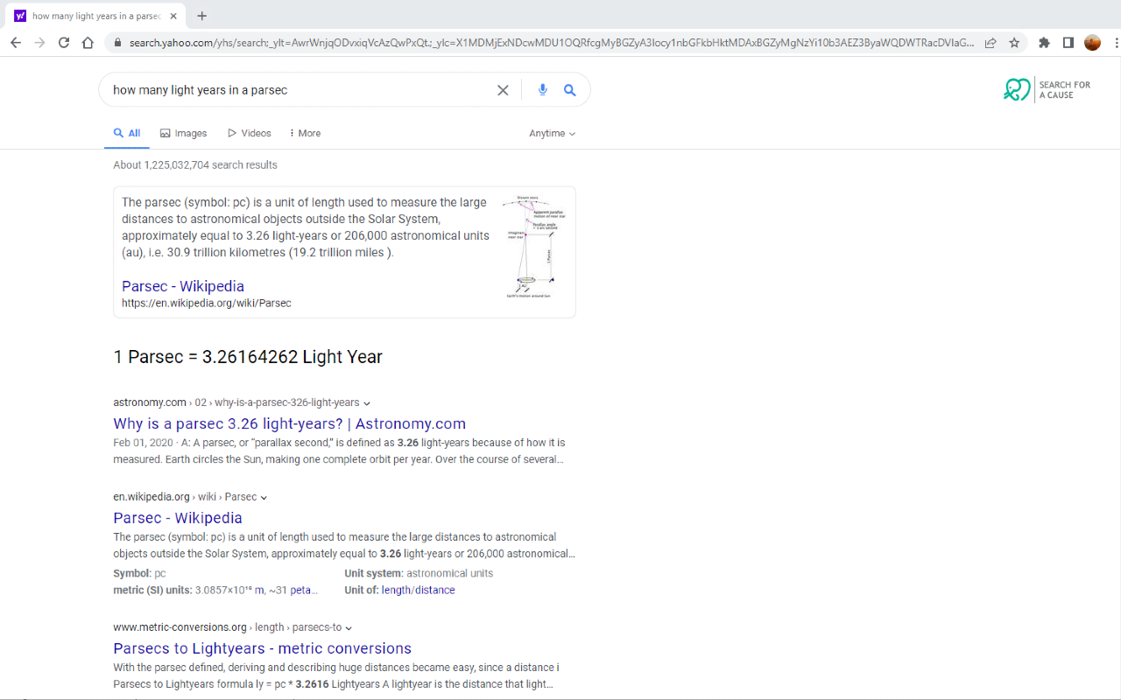This screenshot has height=700, width=1121.
Task: Open Chrome's three-dot menu
Action: [x=1115, y=42]
